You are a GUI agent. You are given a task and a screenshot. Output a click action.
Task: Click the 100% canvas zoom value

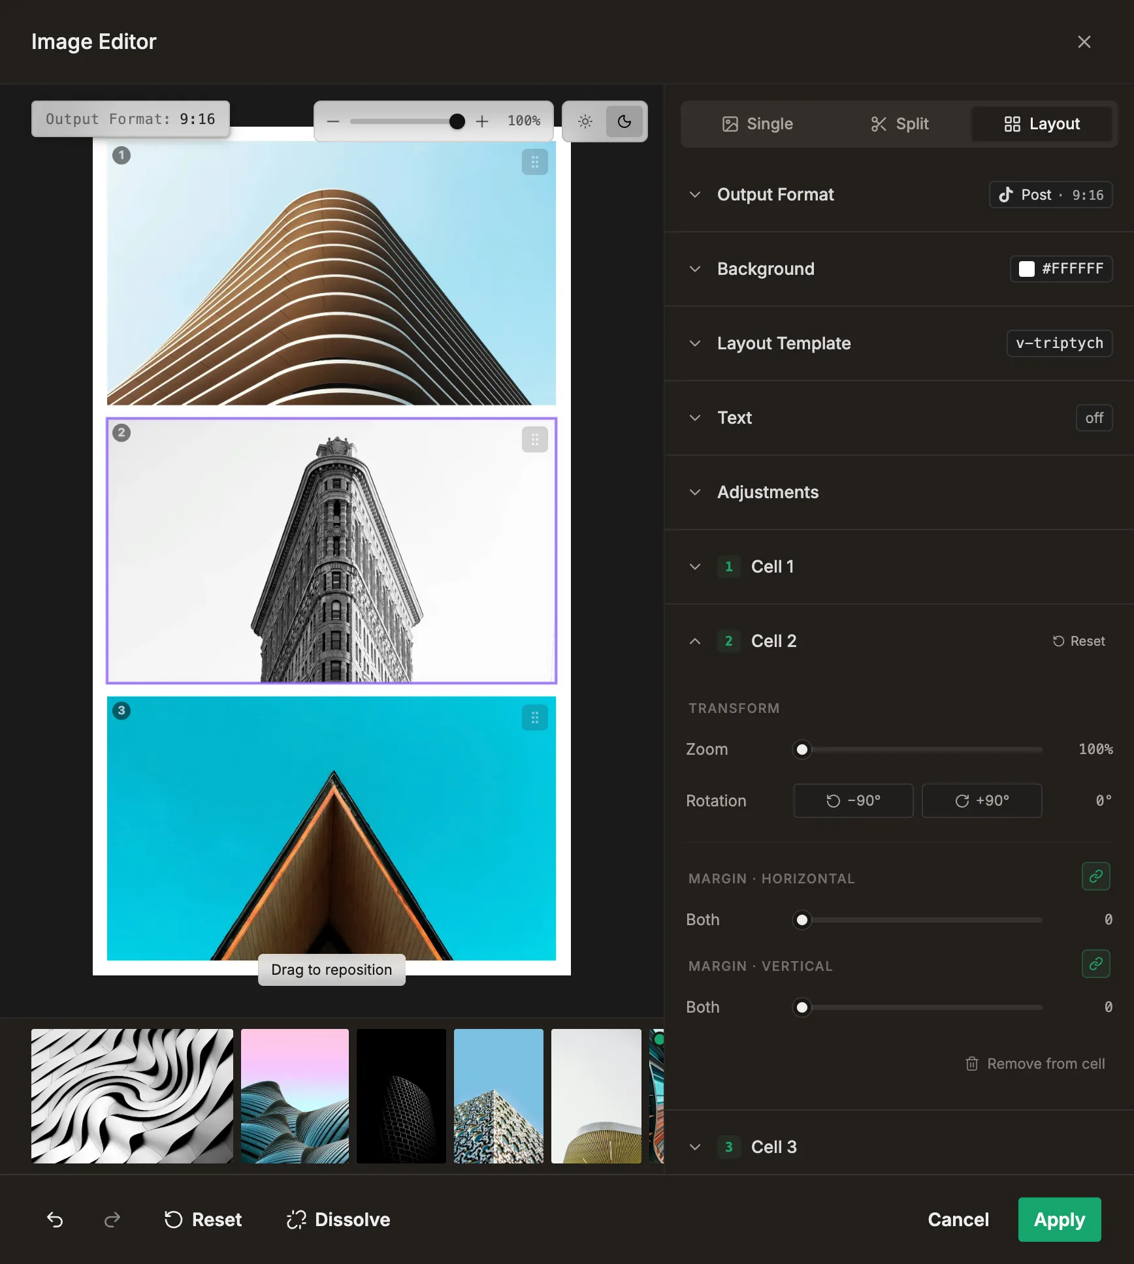pos(524,121)
